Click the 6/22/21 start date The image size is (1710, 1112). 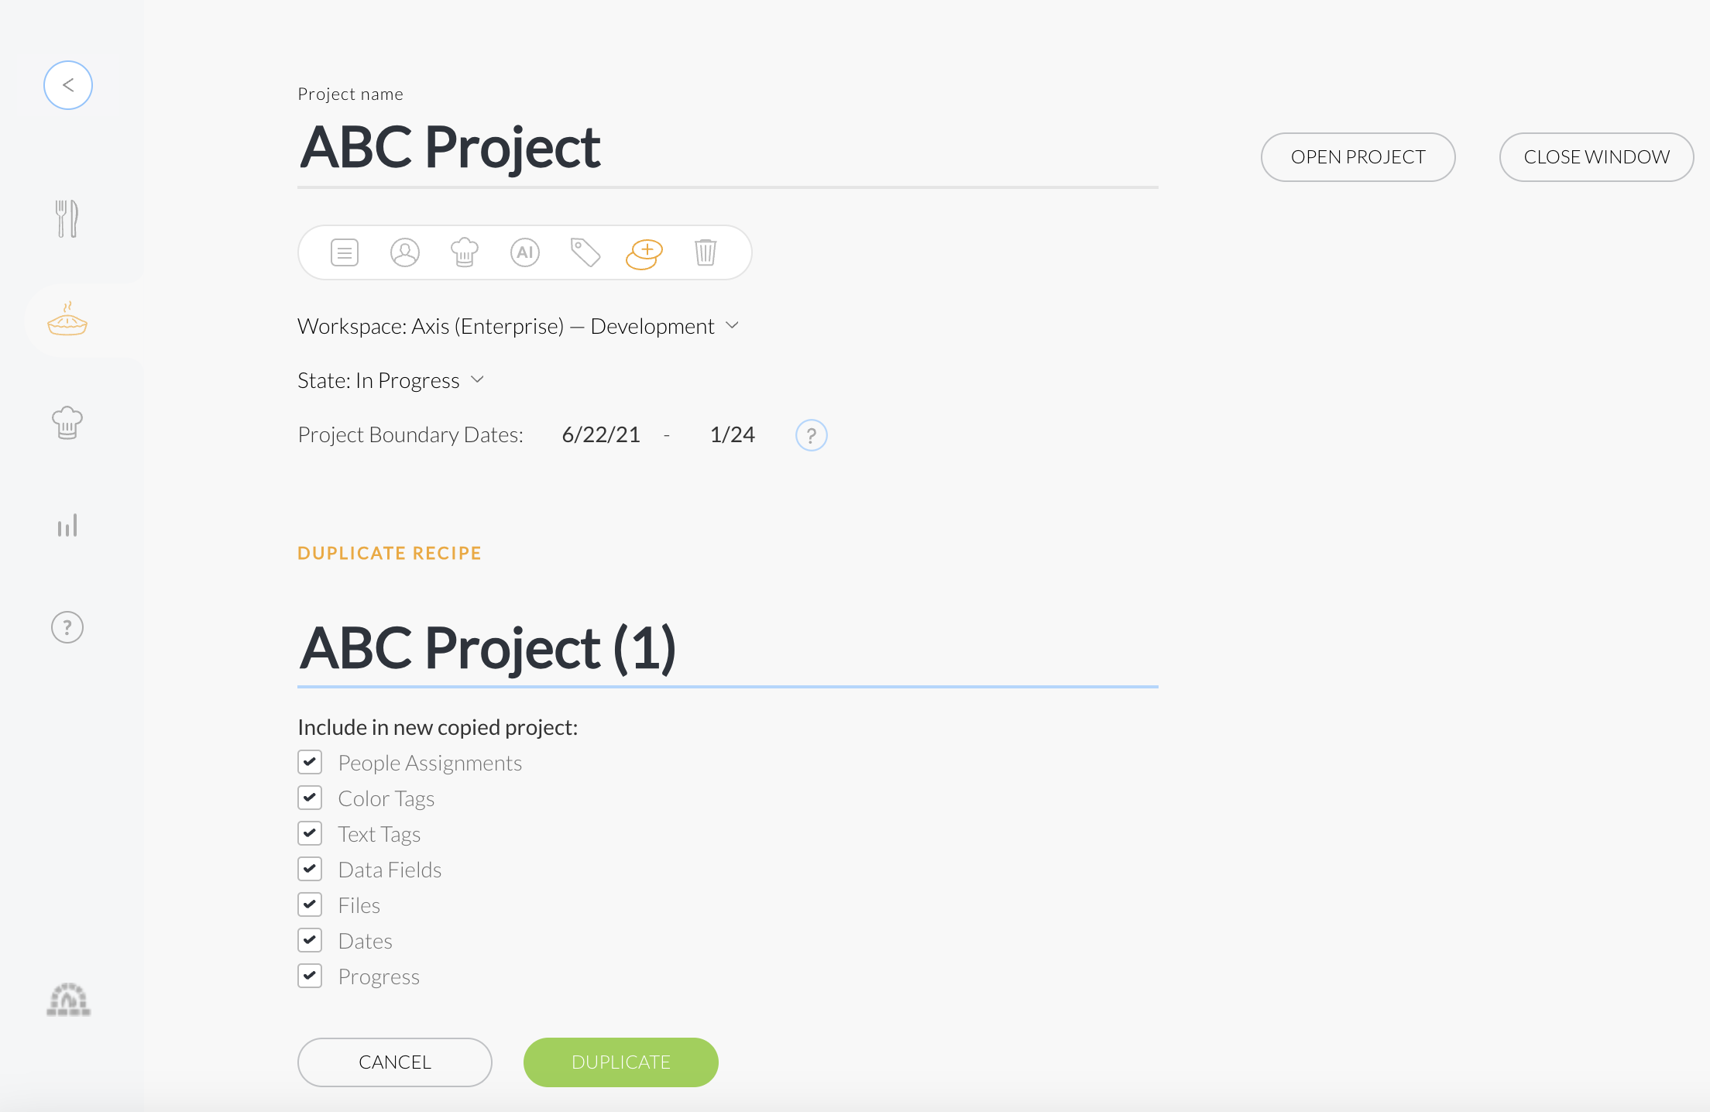[x=601, y=434]
